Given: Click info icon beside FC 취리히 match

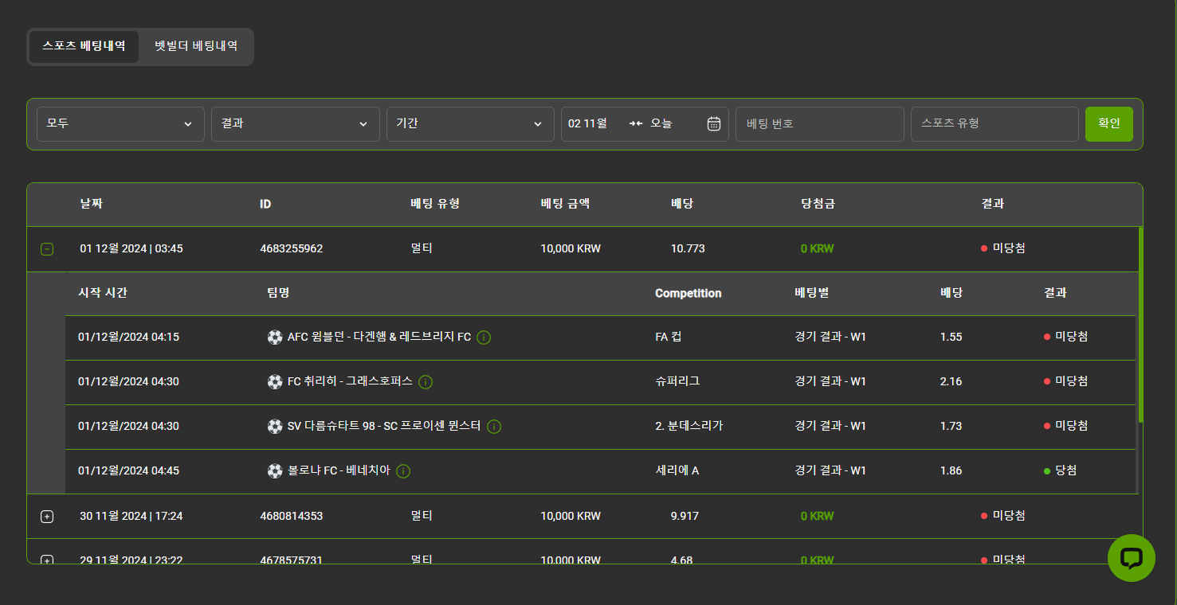Looking at the screenshot, I should (426, 382).
